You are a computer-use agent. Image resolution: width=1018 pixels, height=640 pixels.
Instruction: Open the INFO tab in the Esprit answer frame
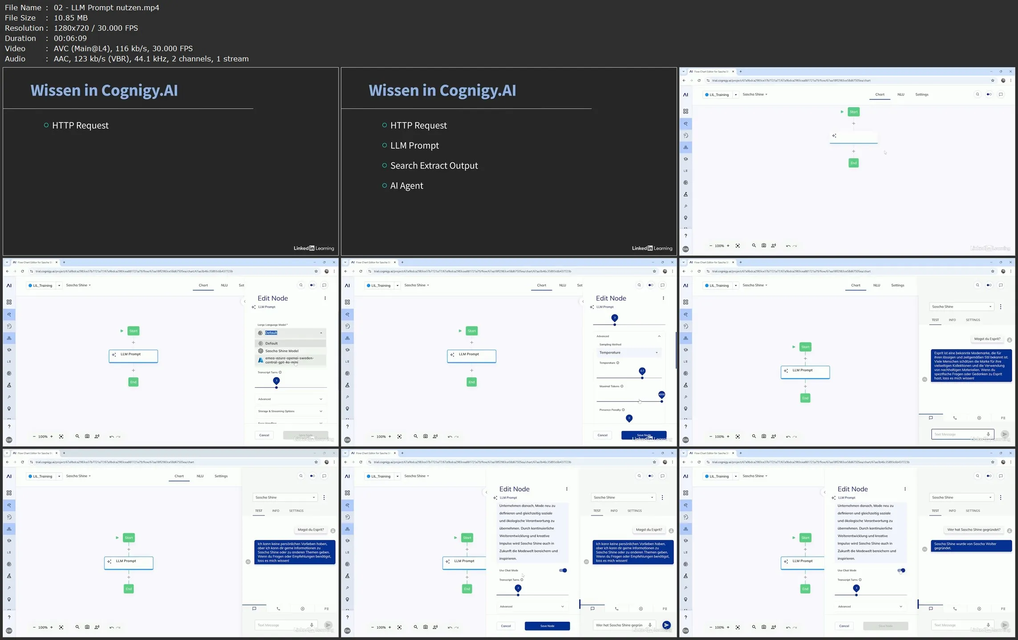(x=952, y=320)
